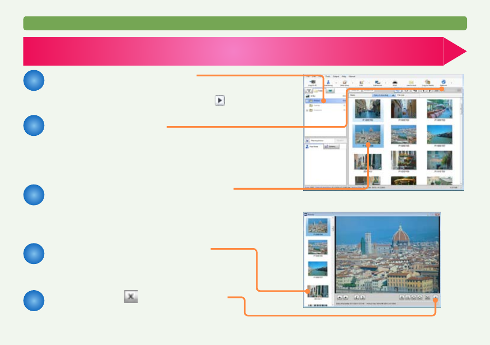Open dropdown arrow beside the Edit icon

(x=369, y=83)
